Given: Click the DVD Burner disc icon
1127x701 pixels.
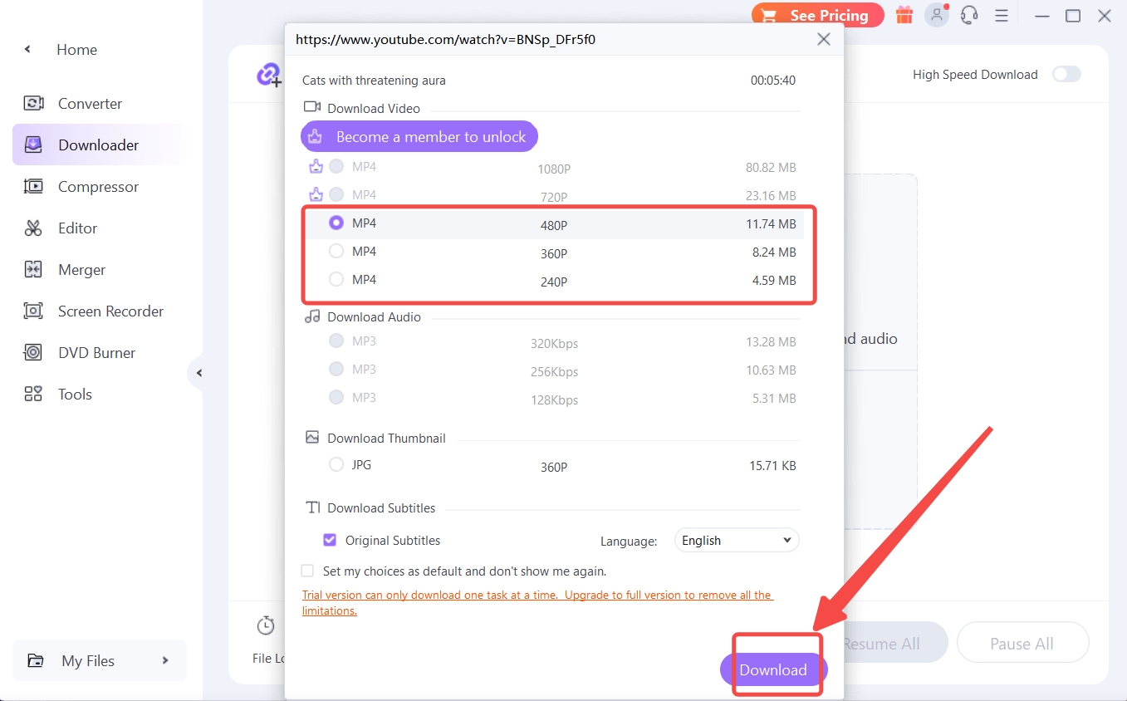Looking at the screenshot, I should [33, 353].
